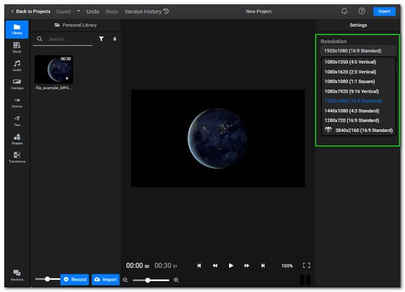The height and width of the screenshot is (292, 405).
Task: Open the Transitions panel
Action: (x=16, y=157)
